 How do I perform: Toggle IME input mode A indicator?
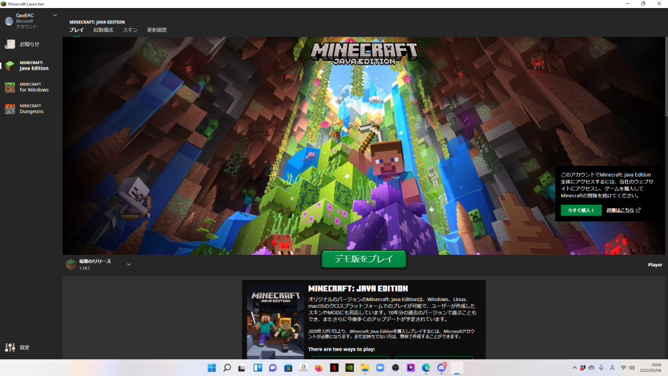coord(613,368)
